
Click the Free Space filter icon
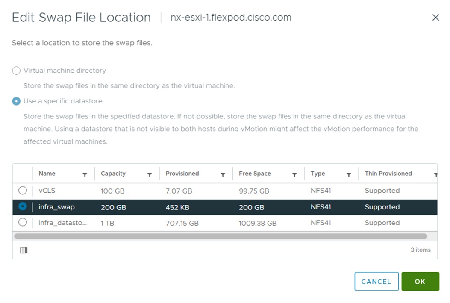pos(294,175)
